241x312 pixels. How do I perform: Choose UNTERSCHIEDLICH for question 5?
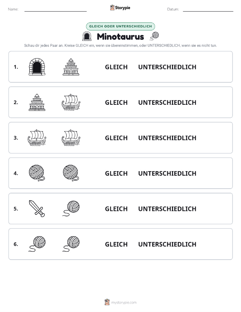coord(167,209)
